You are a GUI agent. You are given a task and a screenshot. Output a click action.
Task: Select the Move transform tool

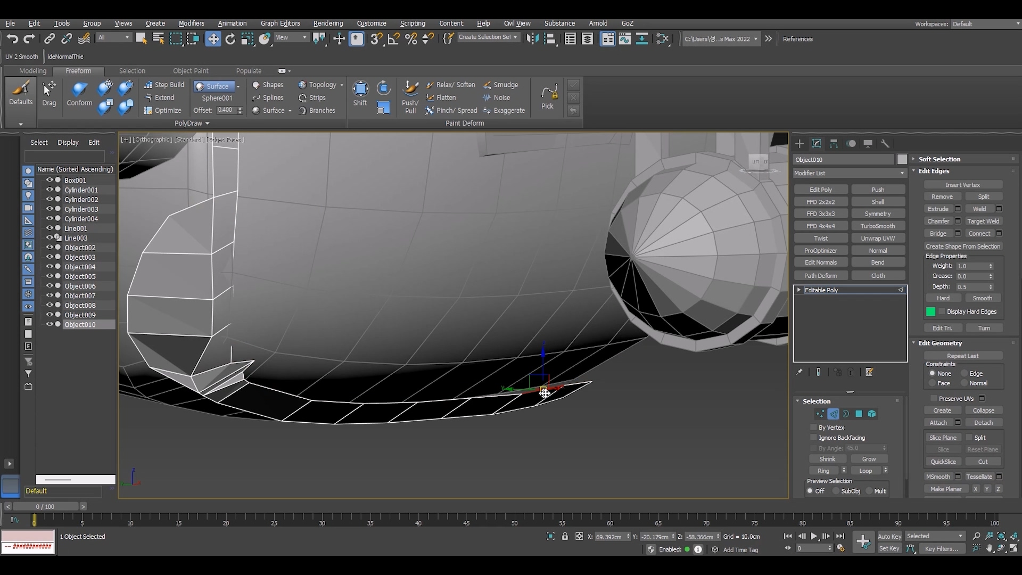[x=213, y=39]
